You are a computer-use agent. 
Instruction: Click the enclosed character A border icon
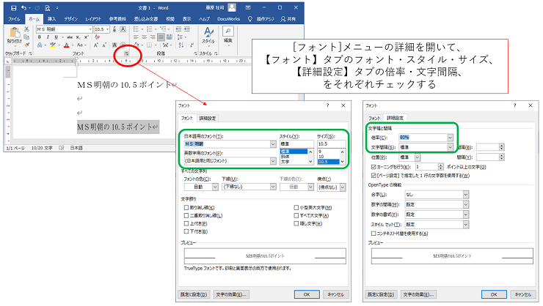pos(123,29)
